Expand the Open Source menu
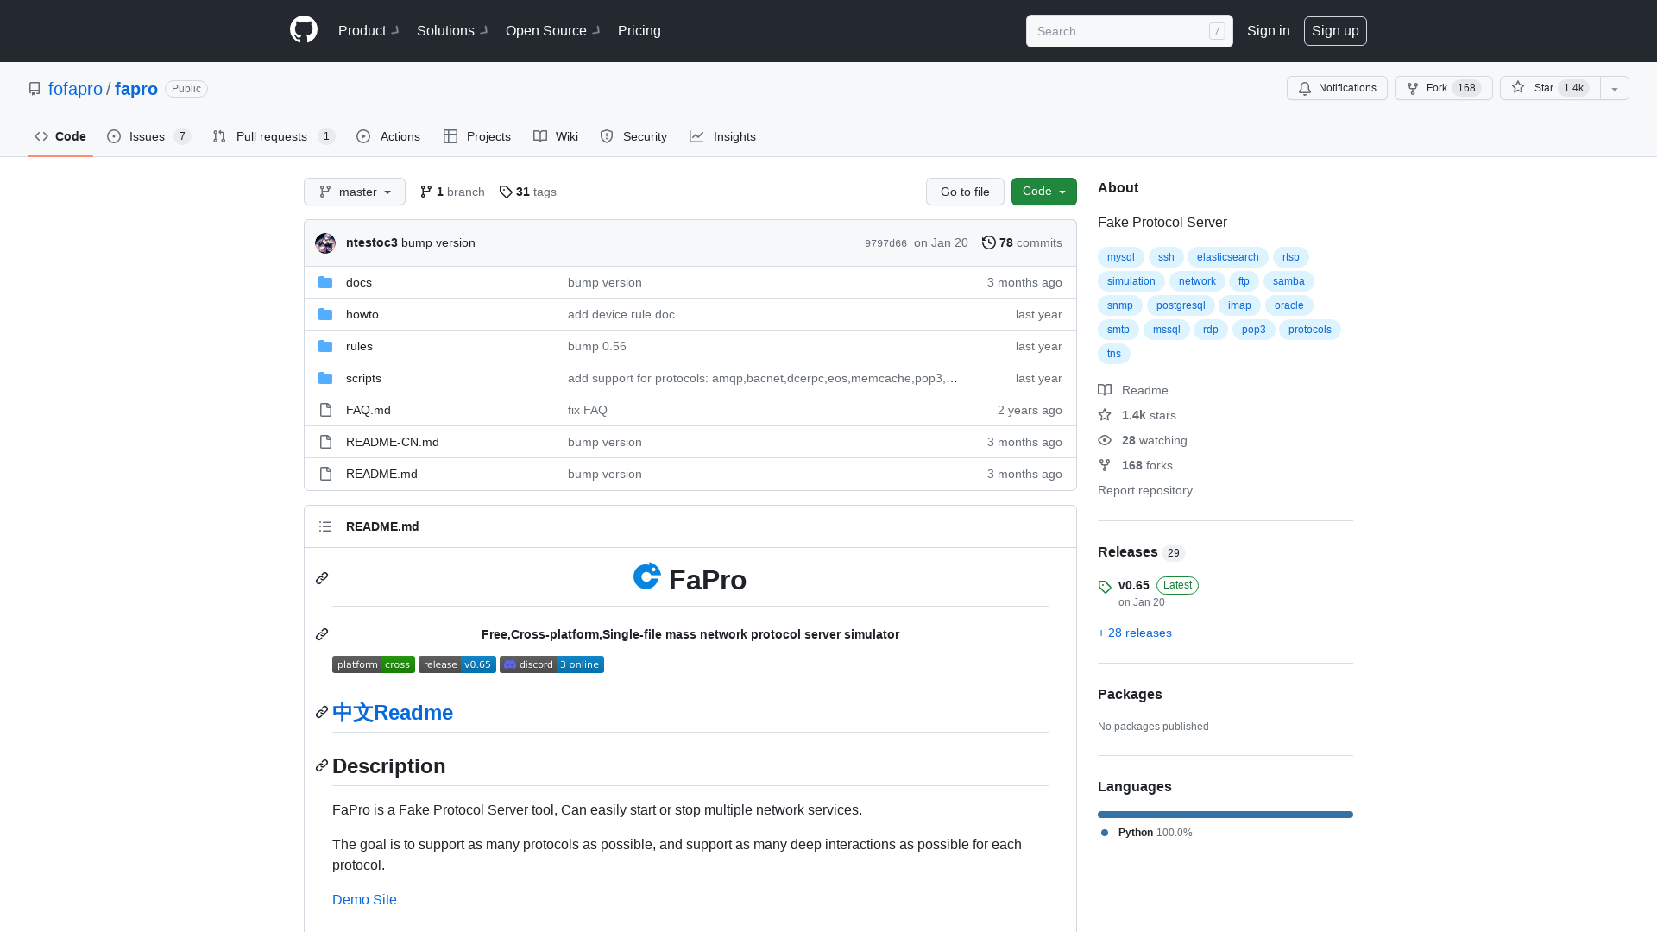 coord(552,30)
